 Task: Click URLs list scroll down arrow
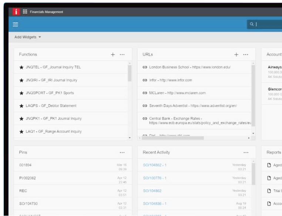(x=253, y=134)
